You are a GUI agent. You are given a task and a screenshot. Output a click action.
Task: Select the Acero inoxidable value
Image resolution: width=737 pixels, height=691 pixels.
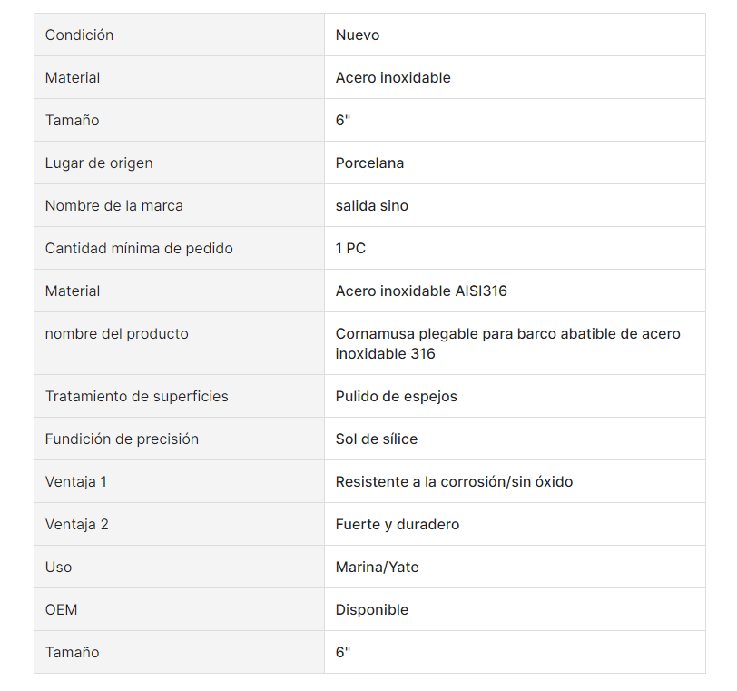pos(393,77)
